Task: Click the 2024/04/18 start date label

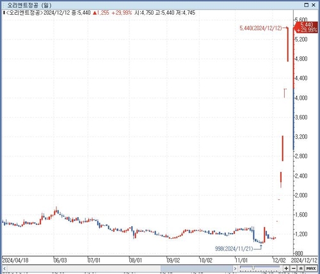Action: [15, 260]
